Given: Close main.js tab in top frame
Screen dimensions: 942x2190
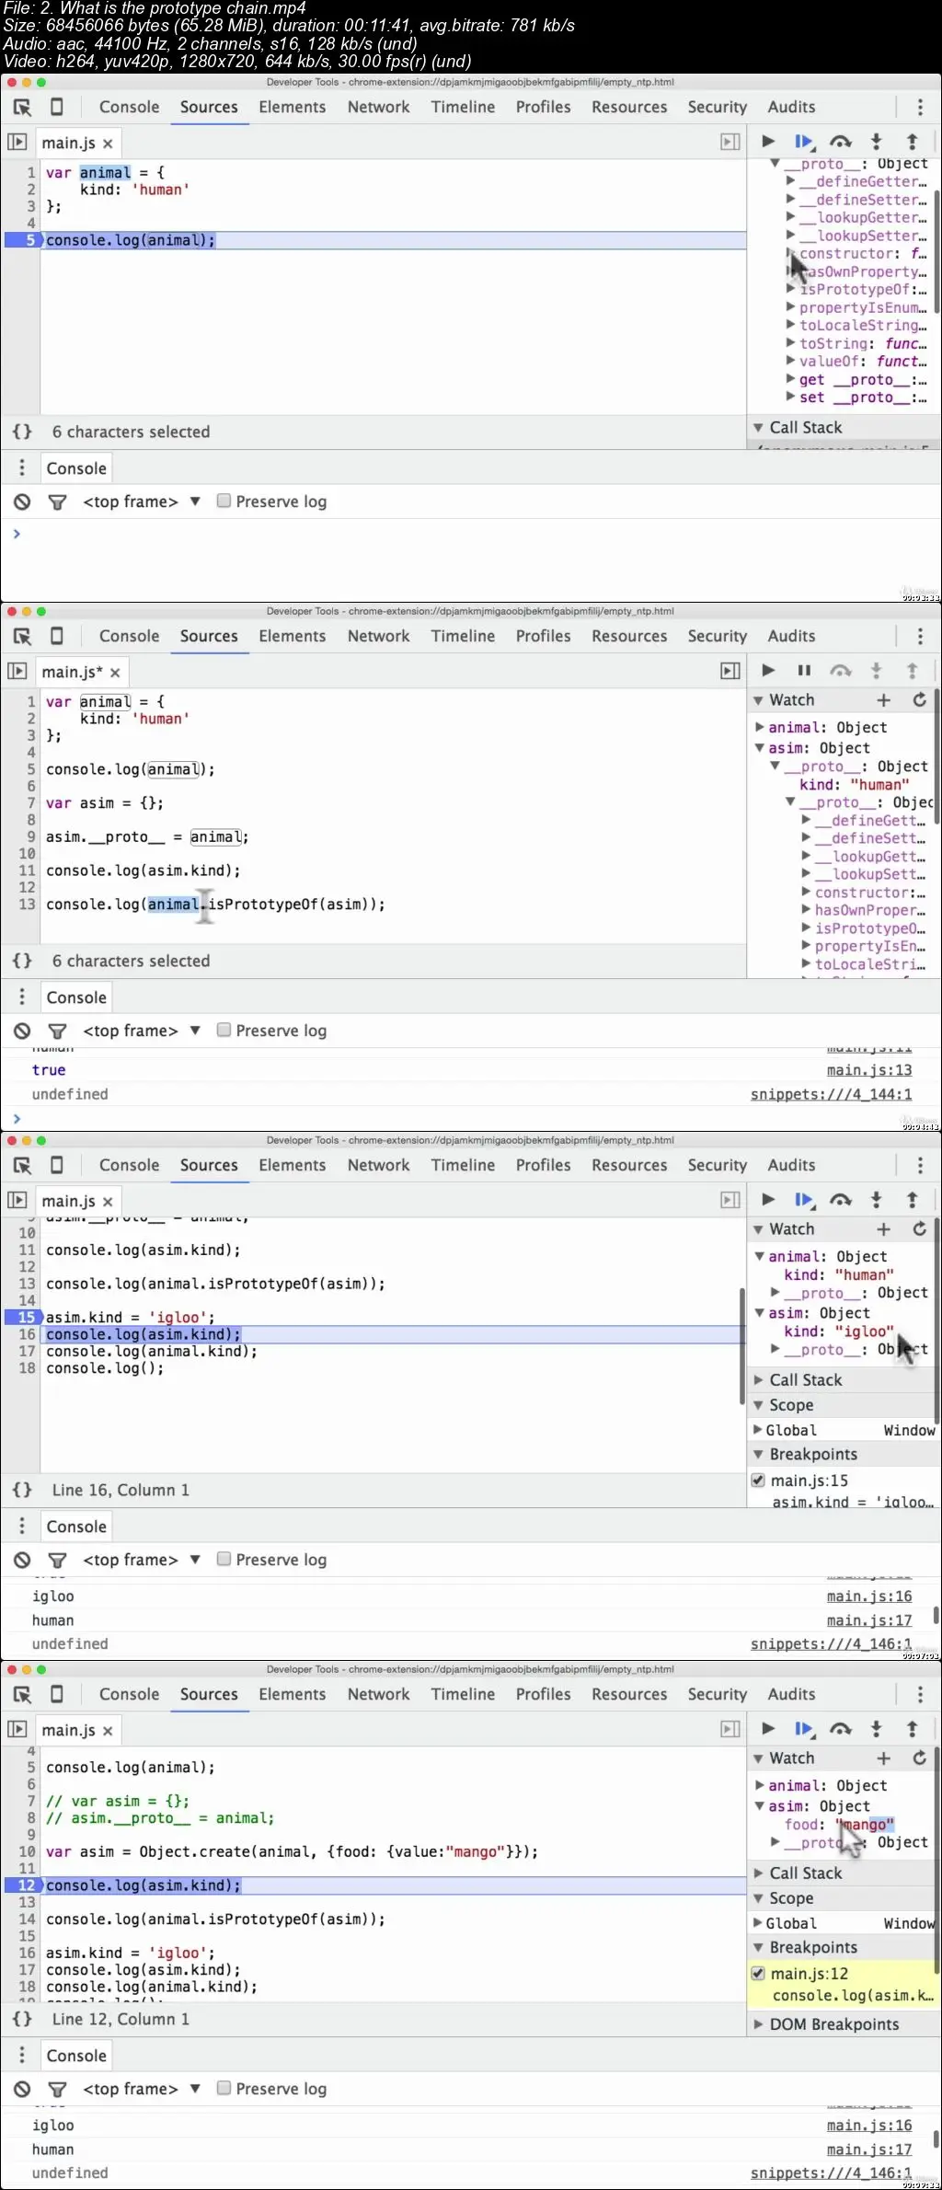Looking at the screenshot, I should coord(108,144).
